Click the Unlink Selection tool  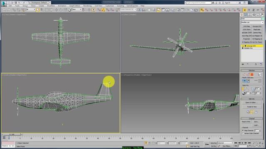(x=18, y=10)
